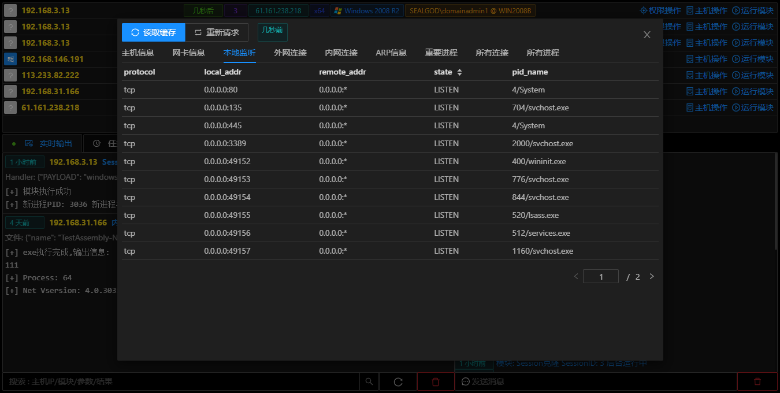The height and width of the screenshot is (393, 780).
Task: Open the 内网连接 tab
Action: [341, 53]
